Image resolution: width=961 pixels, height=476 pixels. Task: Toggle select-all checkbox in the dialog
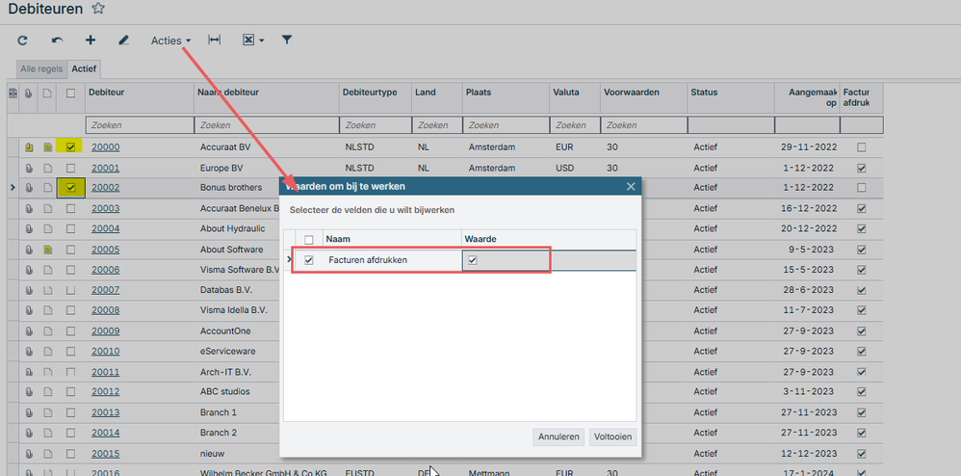point(309,240)
